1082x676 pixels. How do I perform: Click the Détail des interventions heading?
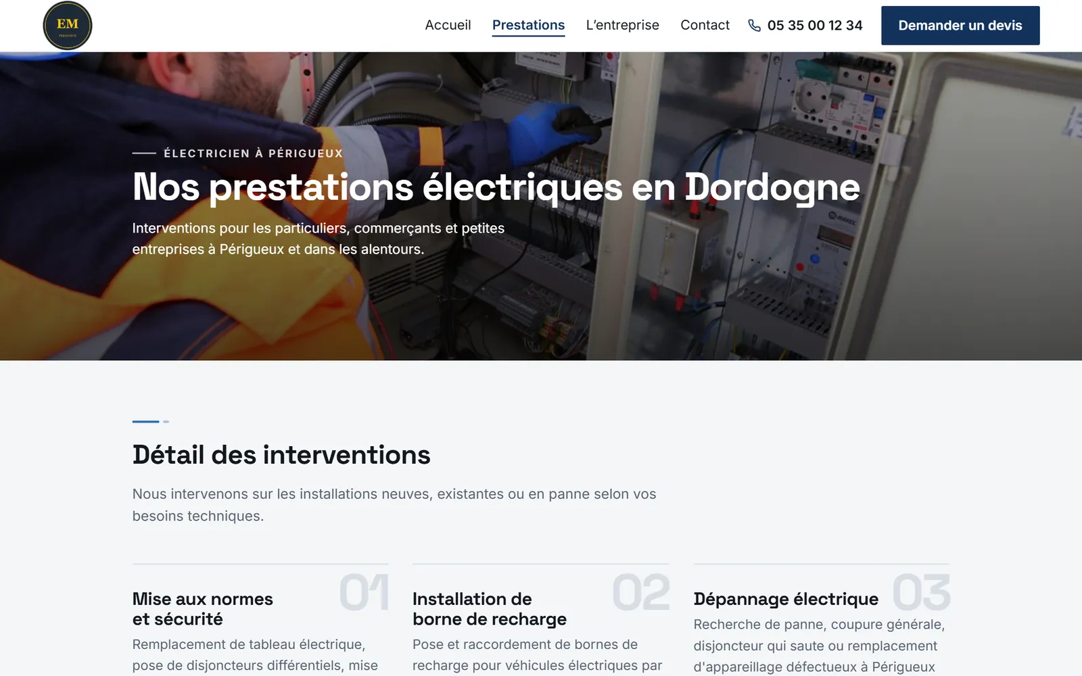281,455
